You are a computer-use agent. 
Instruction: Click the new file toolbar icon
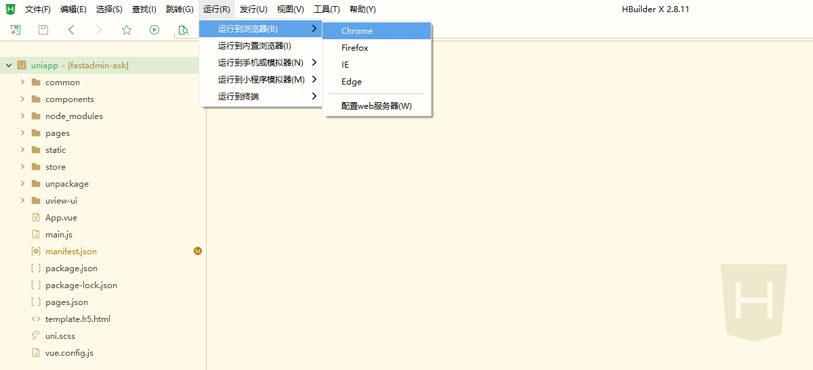pos(16,30)
